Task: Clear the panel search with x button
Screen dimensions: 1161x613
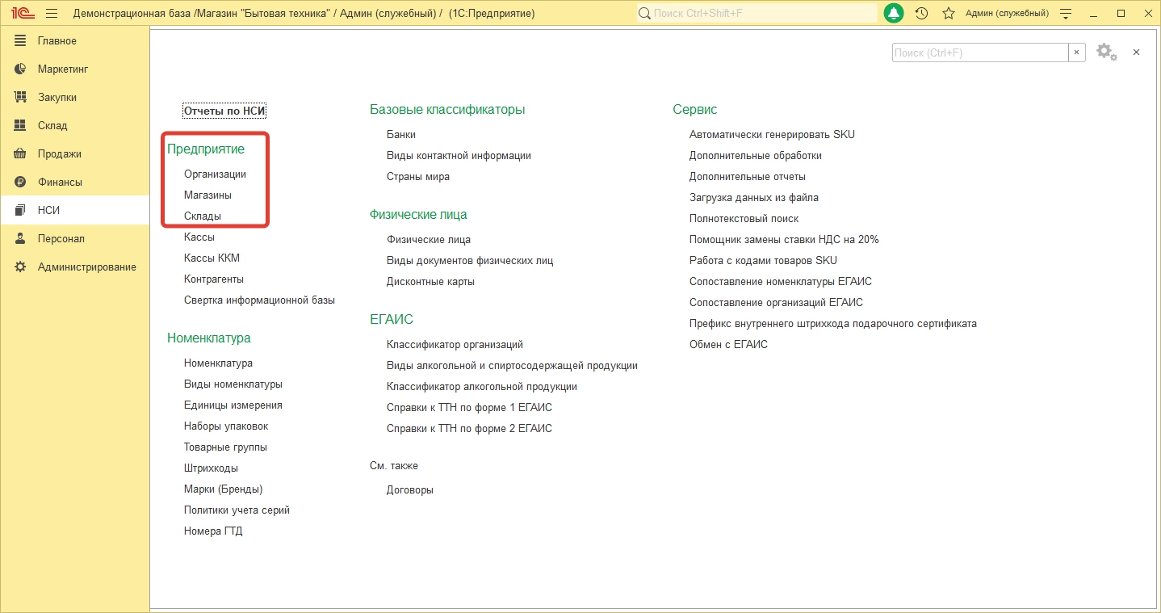Action: [1078, 52]
